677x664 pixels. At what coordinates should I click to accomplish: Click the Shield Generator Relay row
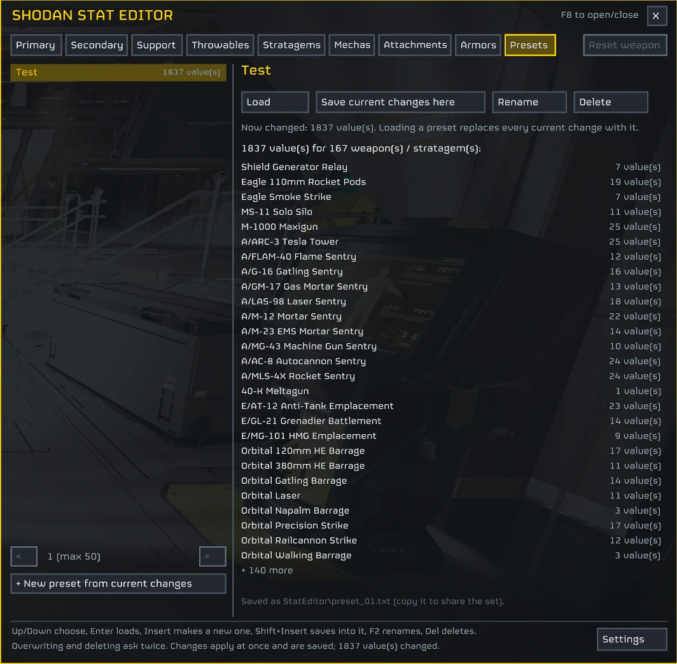pyautogui.click(x=450, y=167)
